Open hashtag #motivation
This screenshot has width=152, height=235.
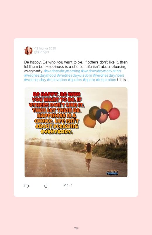tap(57, 80)
